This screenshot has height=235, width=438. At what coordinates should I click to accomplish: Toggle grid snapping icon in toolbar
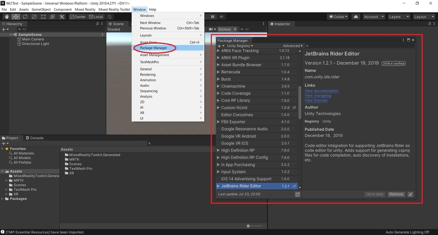point(110,17)
